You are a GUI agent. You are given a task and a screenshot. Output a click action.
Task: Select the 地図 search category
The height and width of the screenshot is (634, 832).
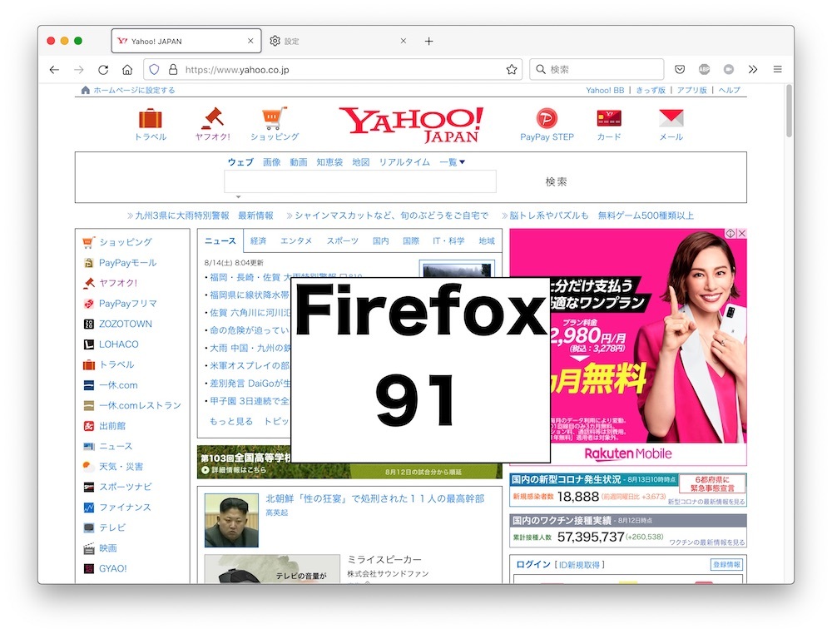click(x=361, y=162)
